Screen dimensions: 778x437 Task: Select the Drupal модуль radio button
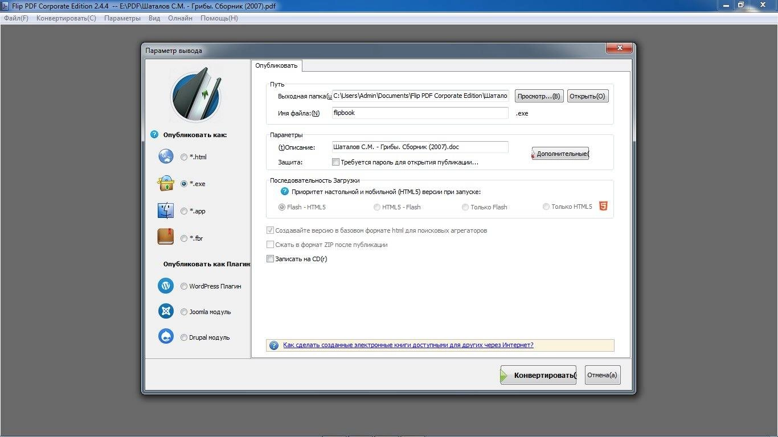coord(184,337)
